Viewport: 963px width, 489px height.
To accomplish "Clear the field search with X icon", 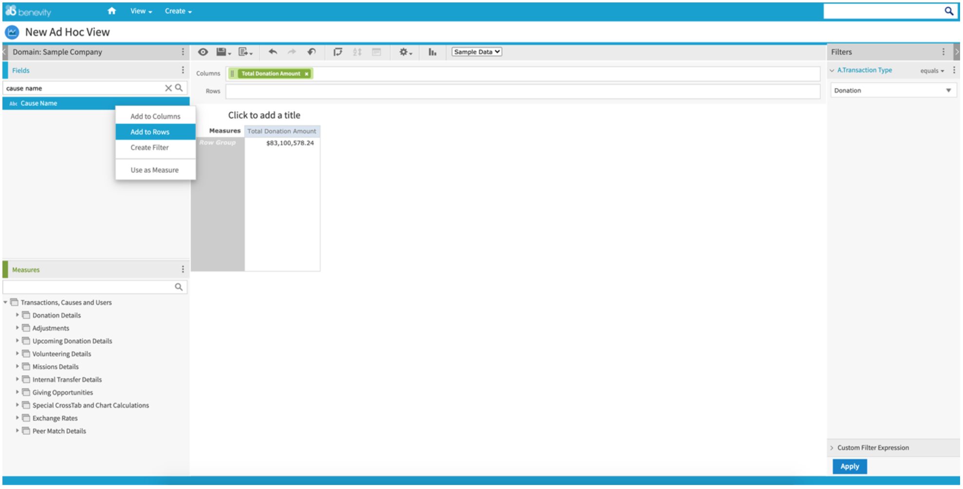I will pyautogui.click(x=168, y=88).
